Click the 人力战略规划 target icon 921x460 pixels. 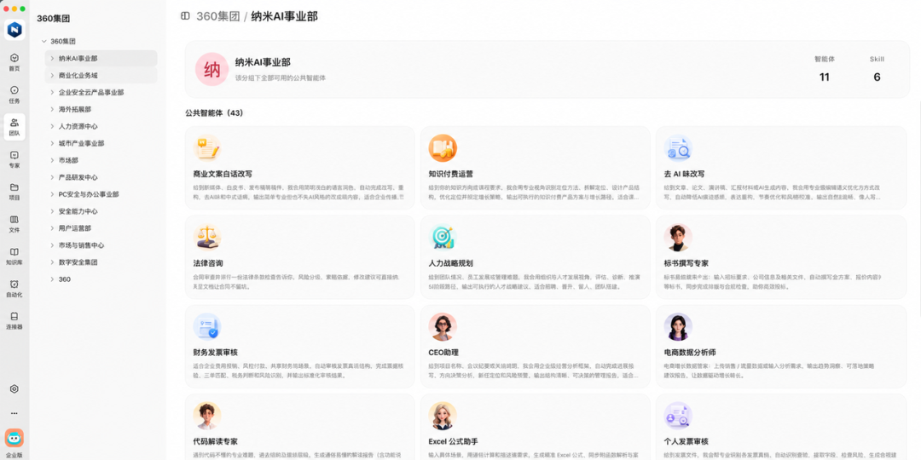pos(443,238)
